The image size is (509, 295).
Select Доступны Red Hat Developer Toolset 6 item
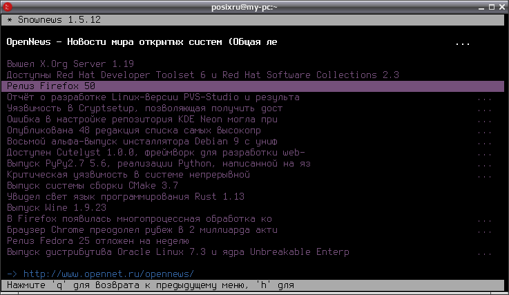[x=203, y=75]
